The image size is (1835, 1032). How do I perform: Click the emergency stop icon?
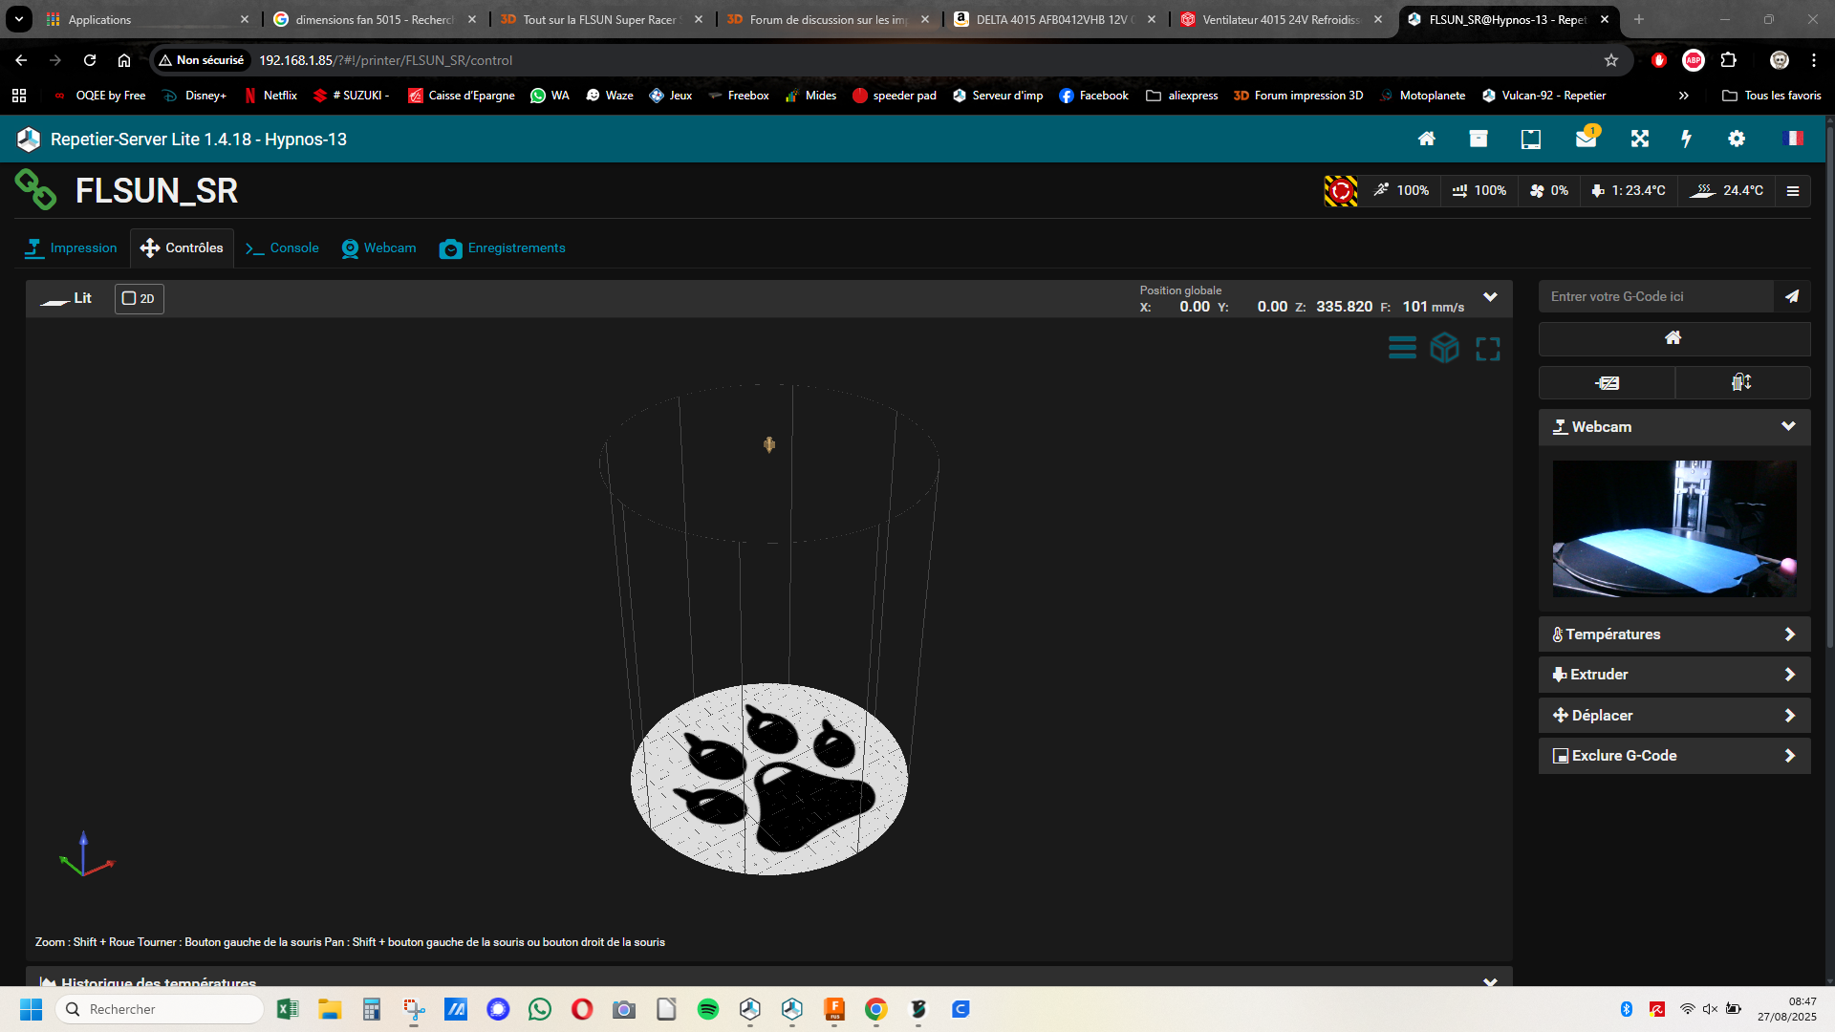[1340, 191]
